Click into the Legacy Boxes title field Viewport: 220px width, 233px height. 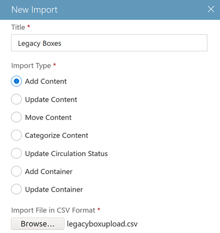tap(109, 43)
